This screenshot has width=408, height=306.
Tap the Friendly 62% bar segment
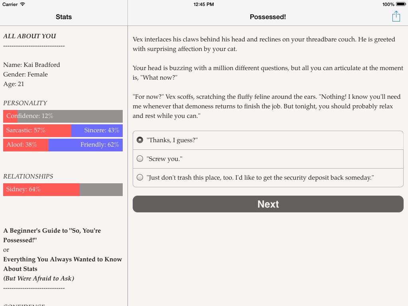point(86,145)
